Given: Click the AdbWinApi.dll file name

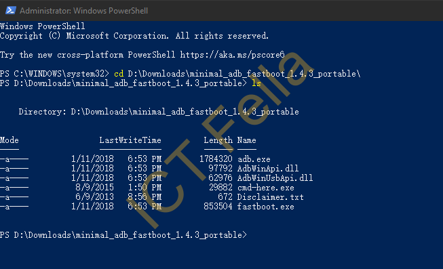Looking at the screenshot, I should 268,169.
